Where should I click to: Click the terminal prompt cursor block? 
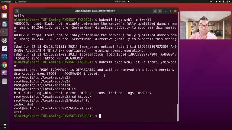[x=100, y=116]
